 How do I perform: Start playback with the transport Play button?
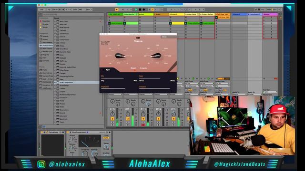click(136, 9)
